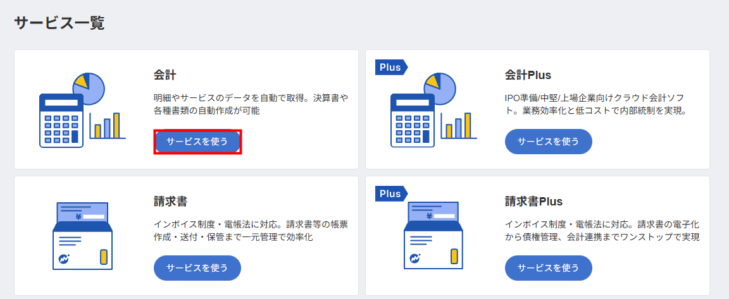Select the 請求書Plus card title
The width and height of the screenshot is (729, 299).
(x=533, y=202)
